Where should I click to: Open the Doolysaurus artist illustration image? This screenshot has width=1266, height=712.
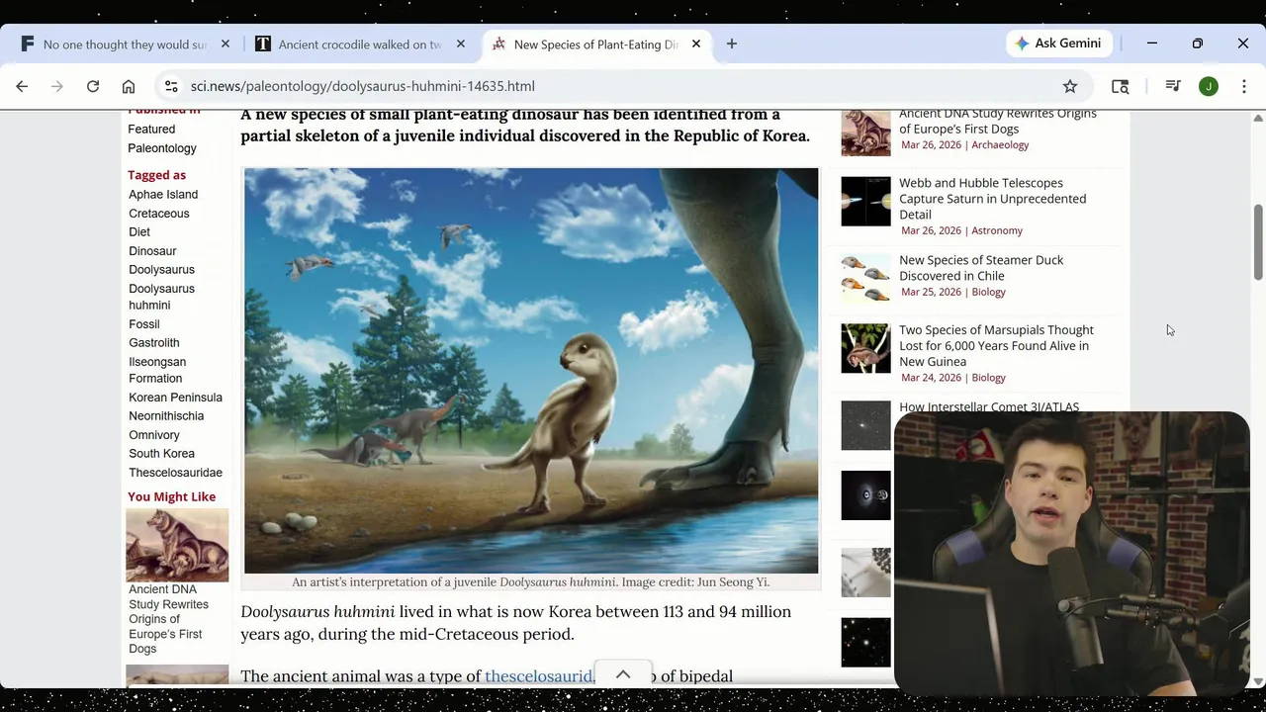click(531, 371)
